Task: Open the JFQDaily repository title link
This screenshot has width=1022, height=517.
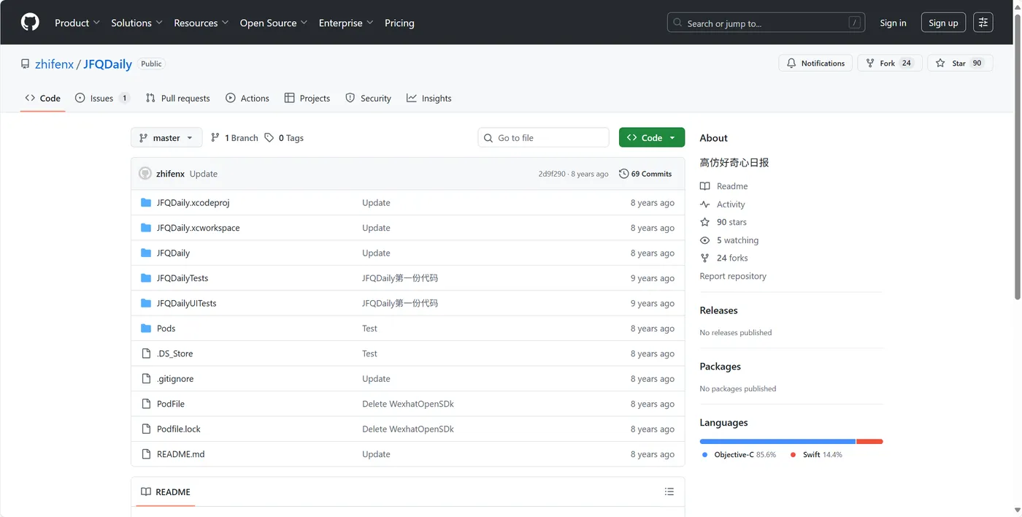Action: [x=107, y=64]
